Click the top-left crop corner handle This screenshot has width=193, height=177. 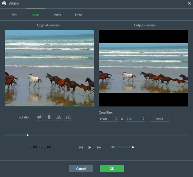[x=5, y=30]
